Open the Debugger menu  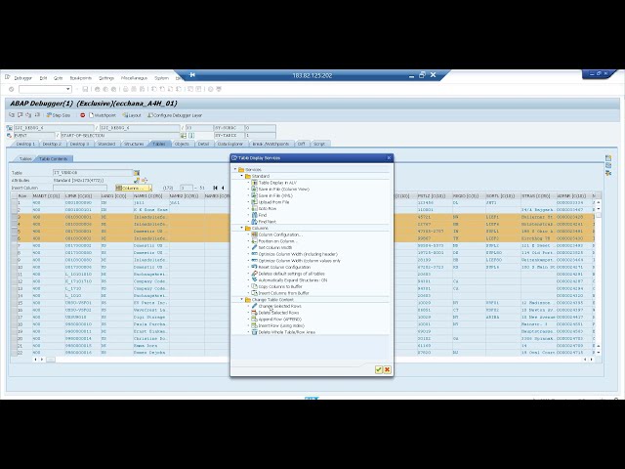point(23,78)
